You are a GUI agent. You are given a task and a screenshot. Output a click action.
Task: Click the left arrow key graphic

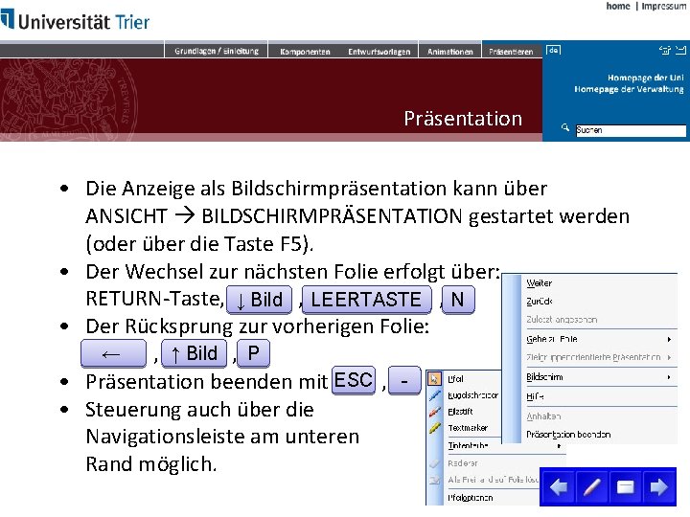(113, 353)
